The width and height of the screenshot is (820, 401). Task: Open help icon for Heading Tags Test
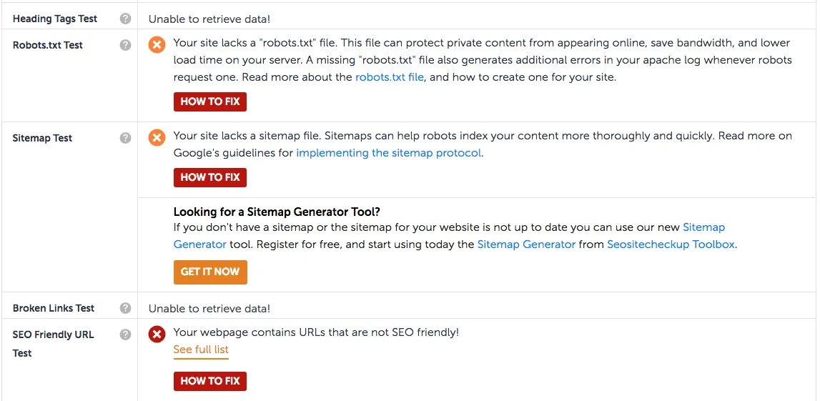125,19
